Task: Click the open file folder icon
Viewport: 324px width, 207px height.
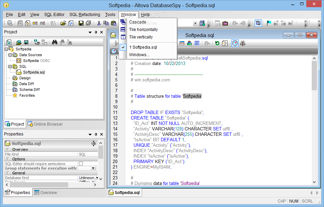Action: 63,23
